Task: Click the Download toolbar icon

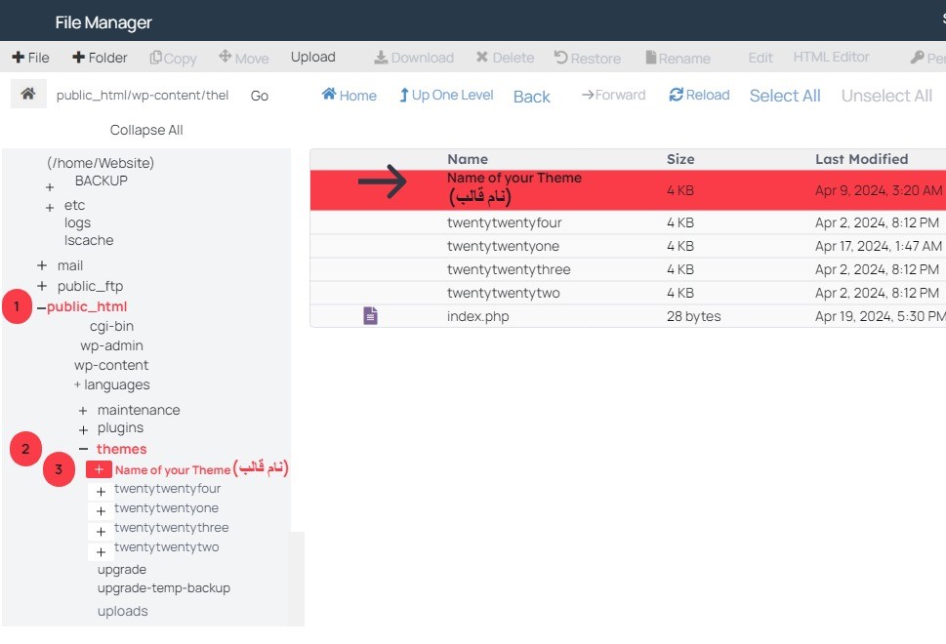Action: 381,58
